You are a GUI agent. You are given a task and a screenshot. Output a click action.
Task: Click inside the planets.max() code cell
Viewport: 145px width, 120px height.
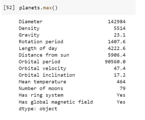point(69,8)
